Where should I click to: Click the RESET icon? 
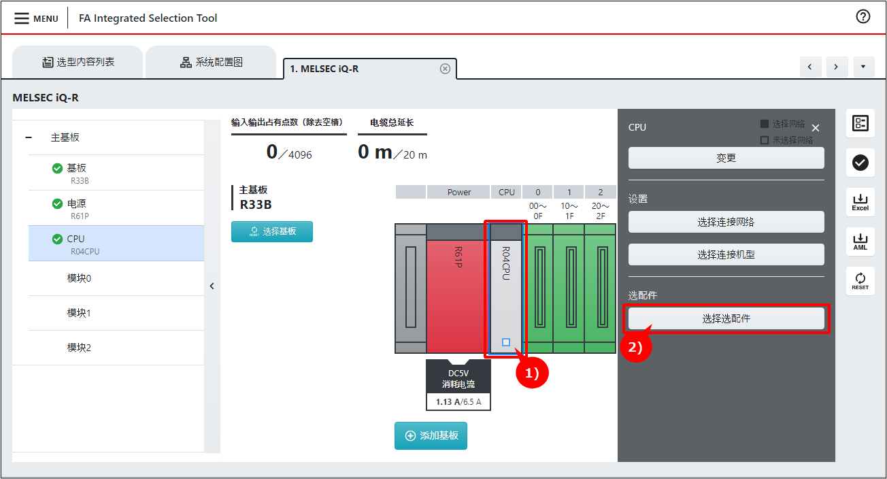pyautogui.click(x=860, y=280)
